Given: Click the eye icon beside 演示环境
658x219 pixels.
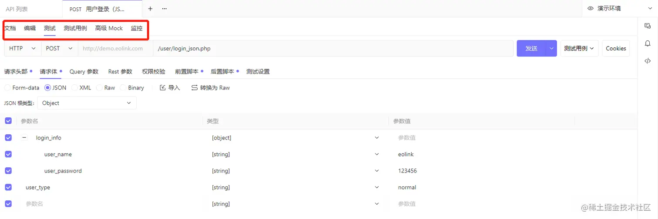Looking at the screenshot, I should click(591, 8).
